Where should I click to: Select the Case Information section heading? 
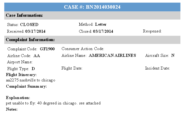pos(24,15)
